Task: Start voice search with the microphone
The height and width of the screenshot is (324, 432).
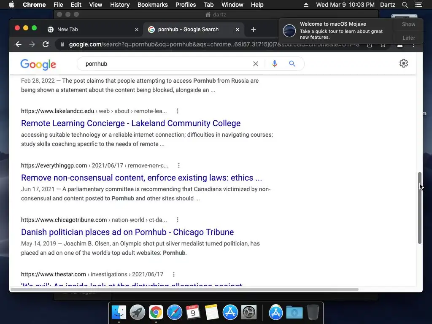Action: pyautogui.click(x=274, y=64)
